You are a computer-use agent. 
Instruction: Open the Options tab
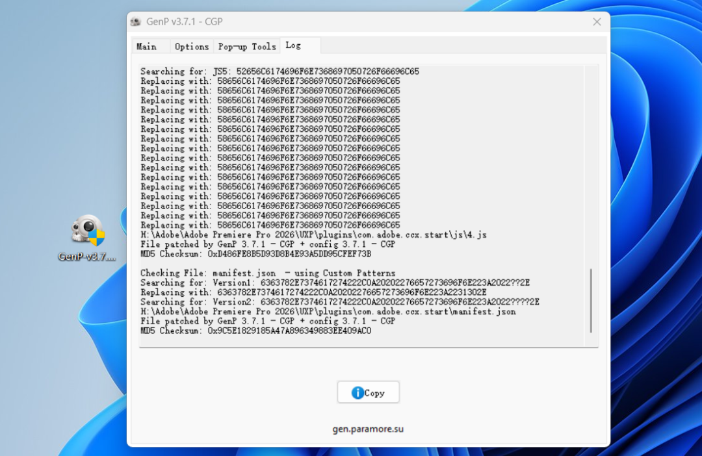pyautogui.click(x=192, y=46)
